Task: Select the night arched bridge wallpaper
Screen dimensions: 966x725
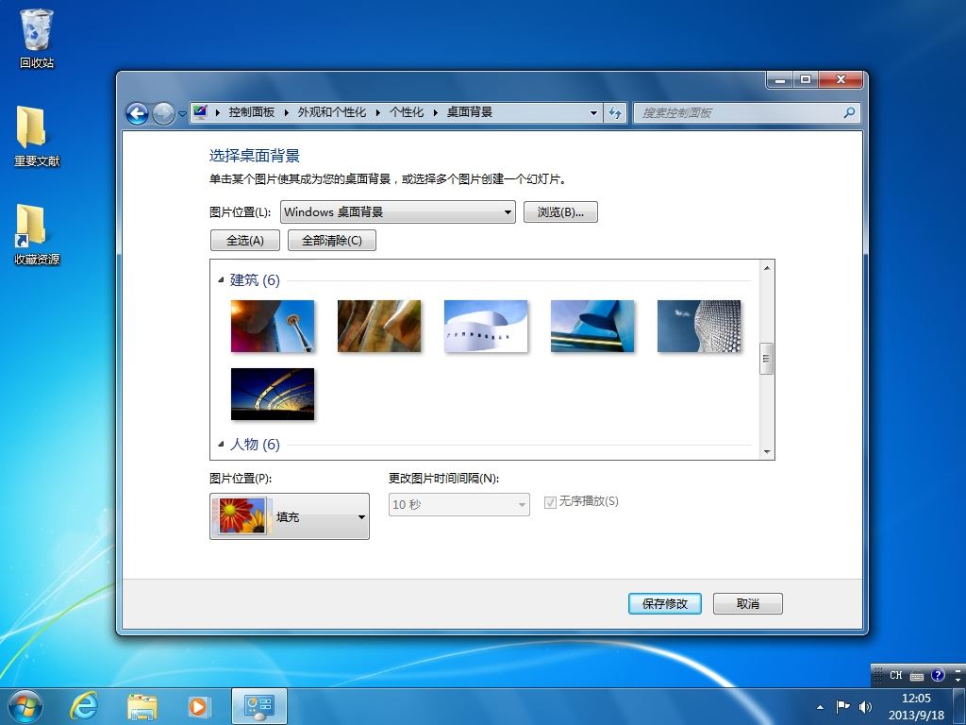Action: pos(273,394)
